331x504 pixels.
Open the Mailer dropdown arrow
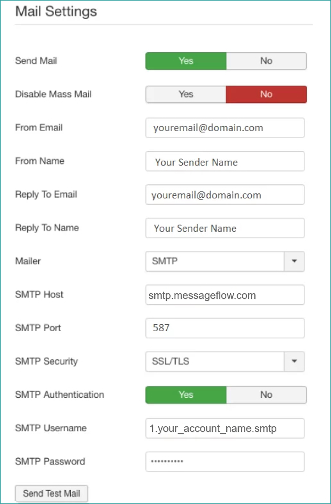[294, 261]
